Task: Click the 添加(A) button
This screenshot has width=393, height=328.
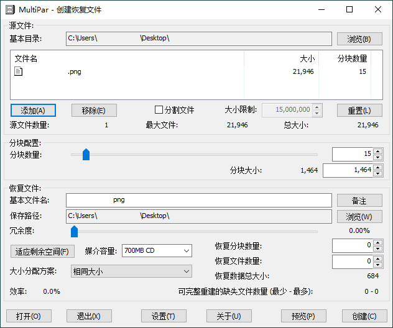Action: (x=33, y=111)
